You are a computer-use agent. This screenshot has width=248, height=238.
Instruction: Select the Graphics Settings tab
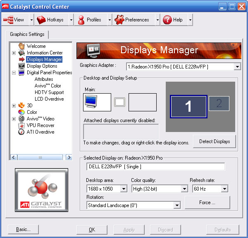click(27, 34)
